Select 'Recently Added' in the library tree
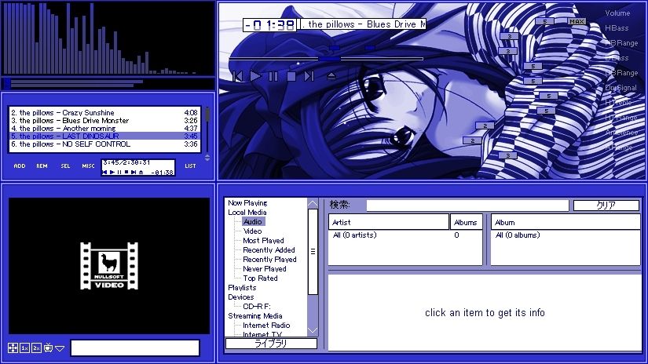The width and height of the screenshot is (648, 364). coord(269,250)
